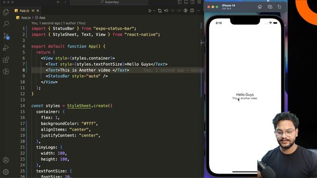Screen dimensions: 317x178
Task: Open the Extensions view
Action: click(x=6, y=60)
